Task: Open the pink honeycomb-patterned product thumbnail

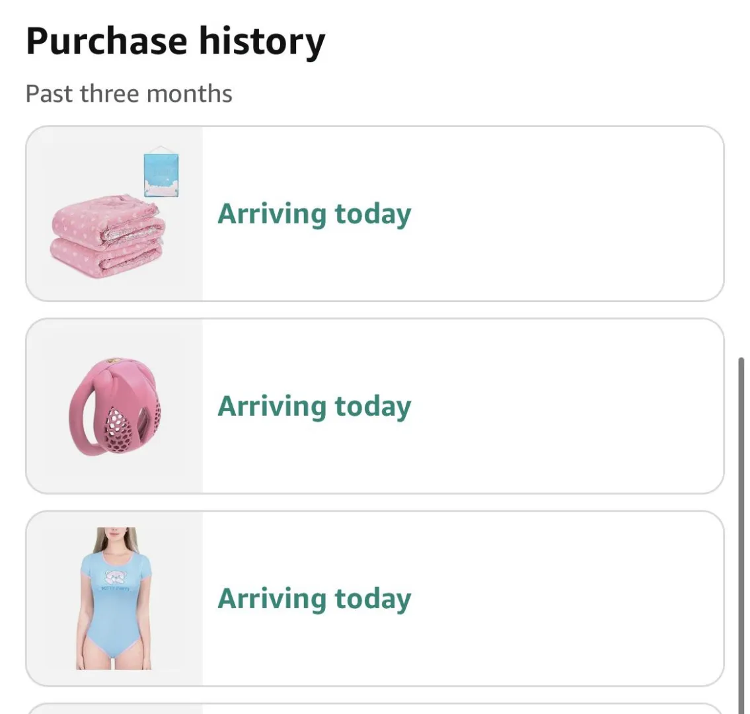Action: 115,406
